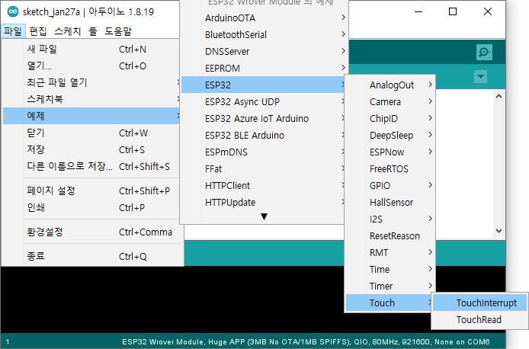Expand the ESPmDNS examples

point(264,152)
